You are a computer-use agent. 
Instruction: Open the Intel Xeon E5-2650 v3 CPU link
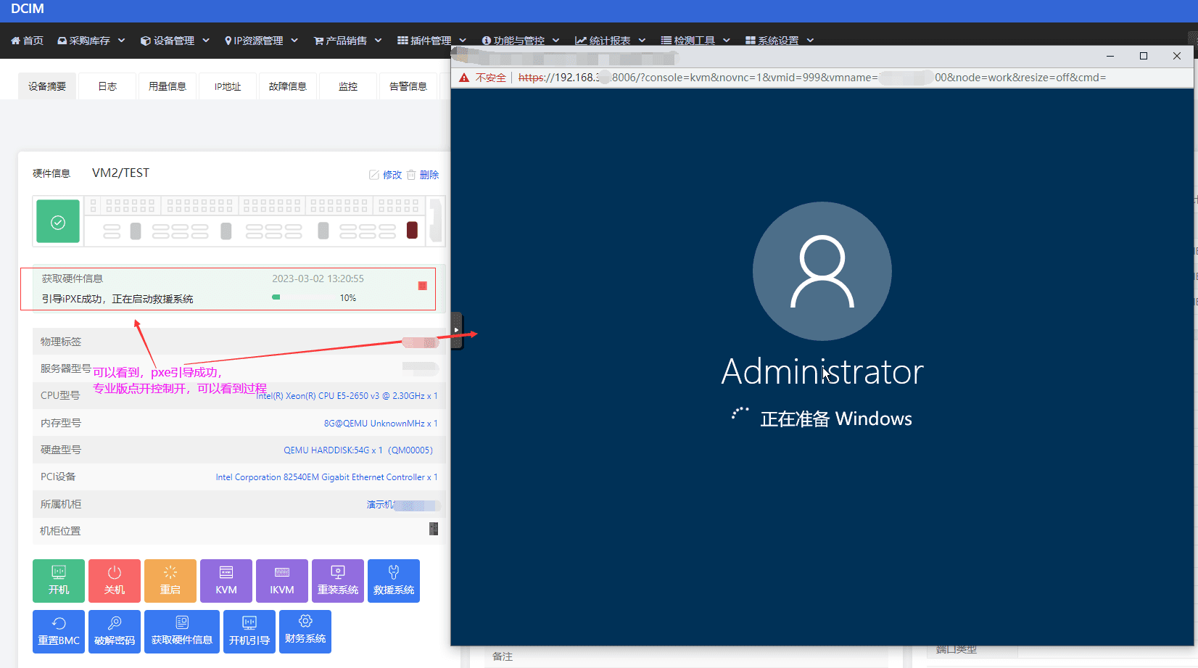[x=347, y=396]
